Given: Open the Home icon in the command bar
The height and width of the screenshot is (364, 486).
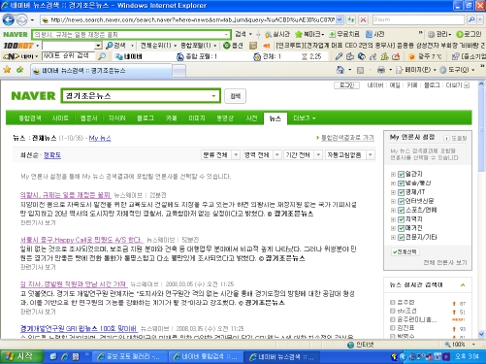Looking at the screenshot, I should (340, 70).
